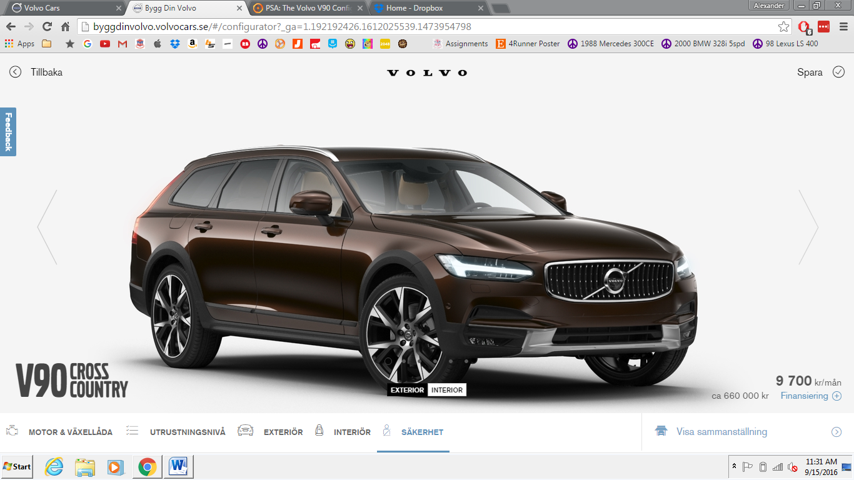Open EXTERIÖR configuration tab
Viewport: 854px width, 480px height.
point(270,432)
